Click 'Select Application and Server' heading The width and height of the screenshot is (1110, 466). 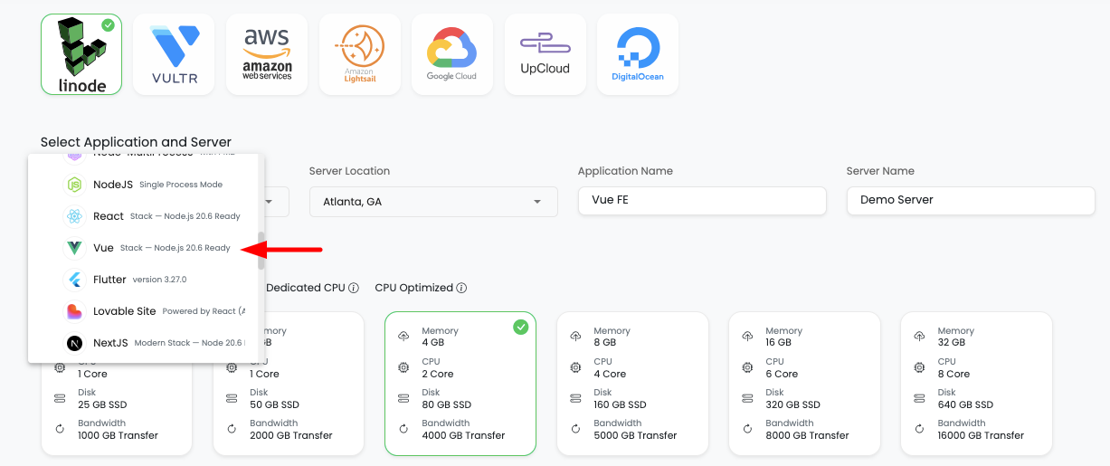coord(136,142)
